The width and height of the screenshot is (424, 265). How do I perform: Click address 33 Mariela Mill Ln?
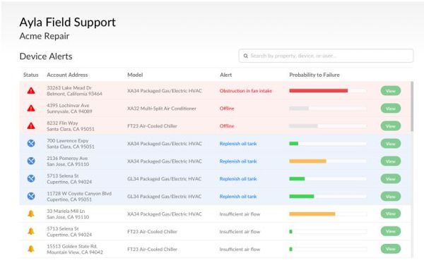[68, 214]
